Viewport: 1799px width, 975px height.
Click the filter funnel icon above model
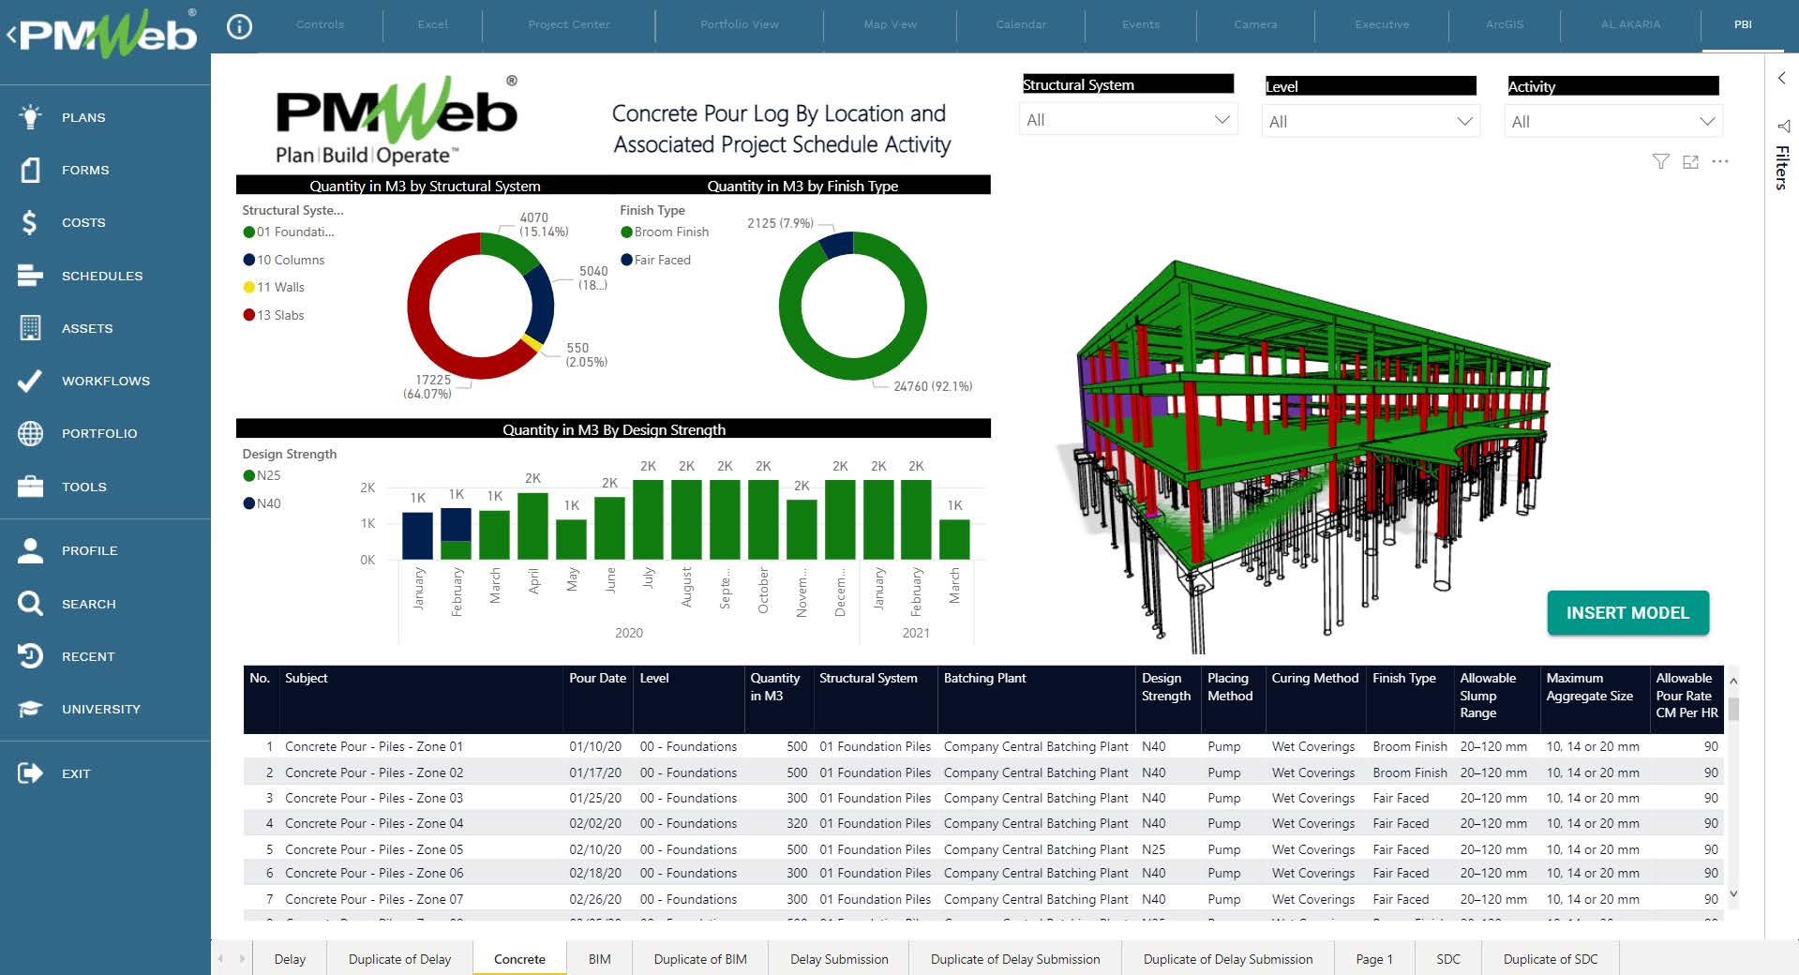click(1660, 162)
